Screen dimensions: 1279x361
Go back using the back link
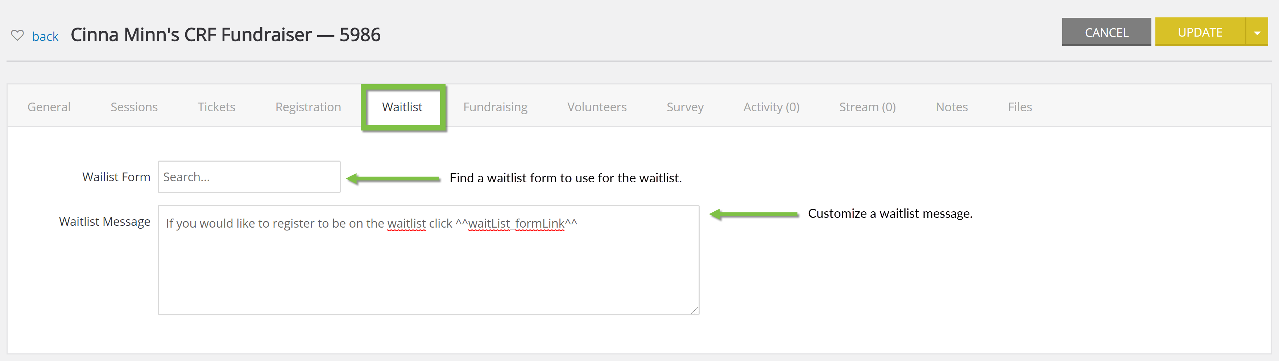[45, 36]
